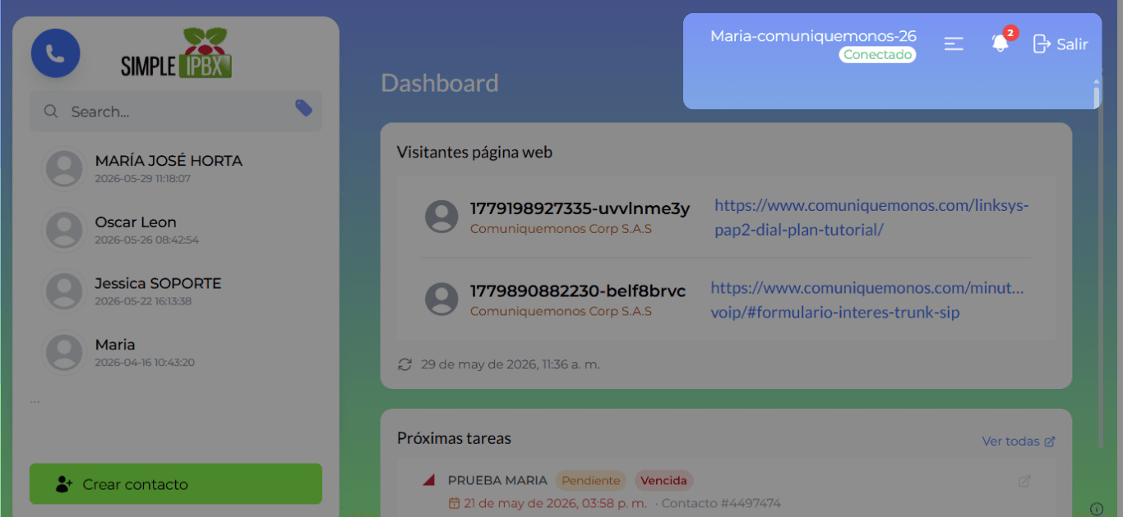The image size is (1123, 517).
Task: Click avatar of Jessica SOPORTE
Action: tap(63, 291)
